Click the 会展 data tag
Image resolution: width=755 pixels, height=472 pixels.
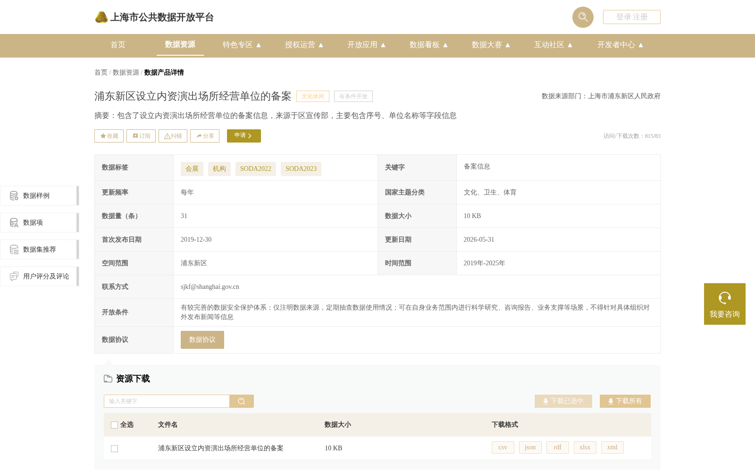(192, 169)
